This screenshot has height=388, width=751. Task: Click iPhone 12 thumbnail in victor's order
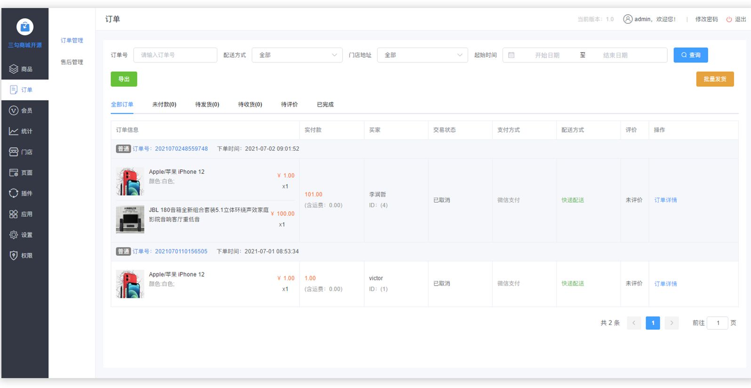pyautogui.click(x=130, y=284)
